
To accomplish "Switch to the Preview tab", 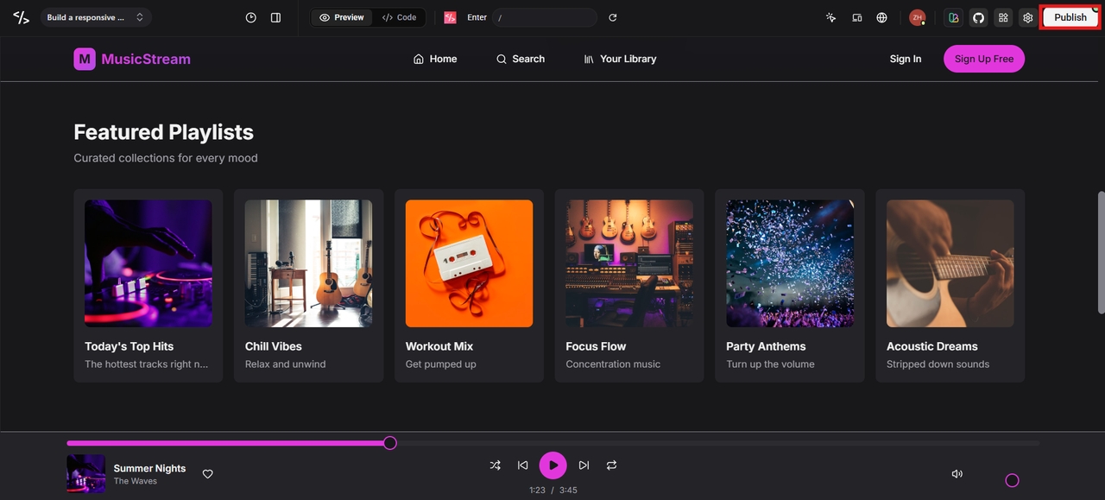I will [x=342, y=17].
